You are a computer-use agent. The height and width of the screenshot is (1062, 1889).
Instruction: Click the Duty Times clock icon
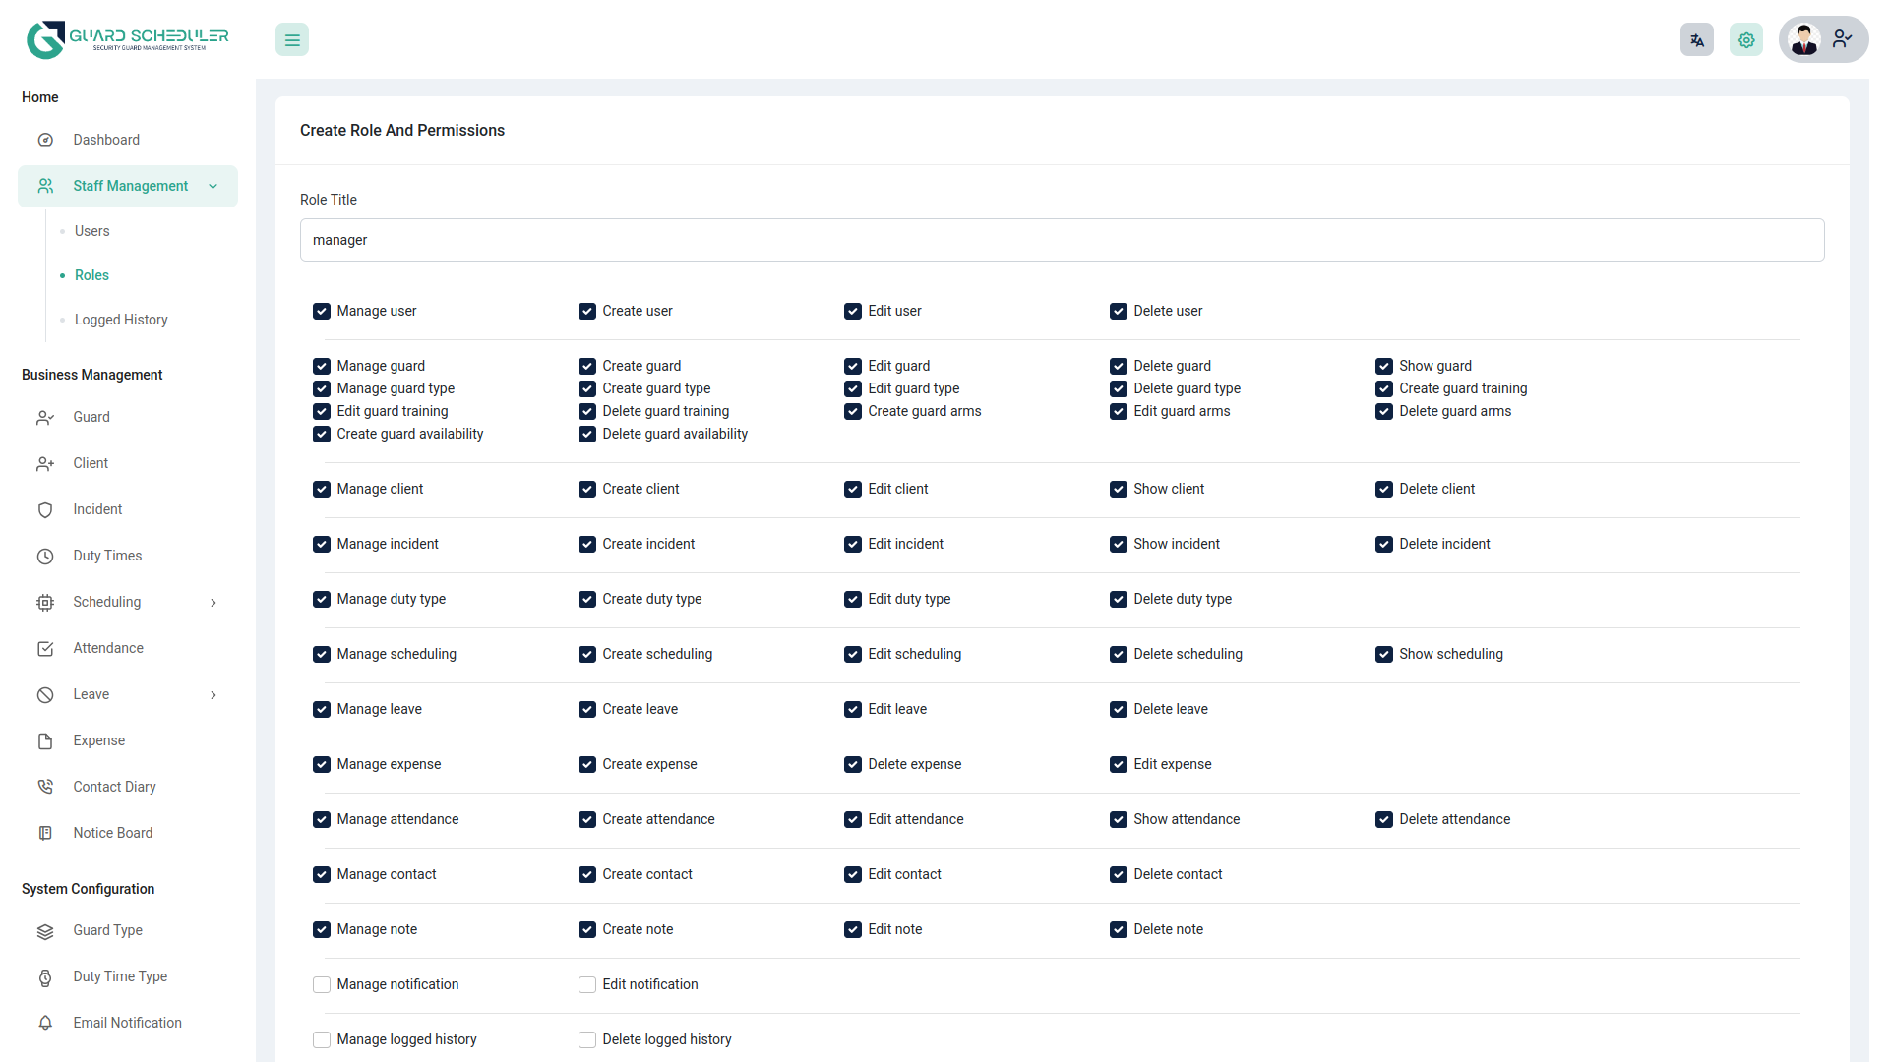point(45,556)
